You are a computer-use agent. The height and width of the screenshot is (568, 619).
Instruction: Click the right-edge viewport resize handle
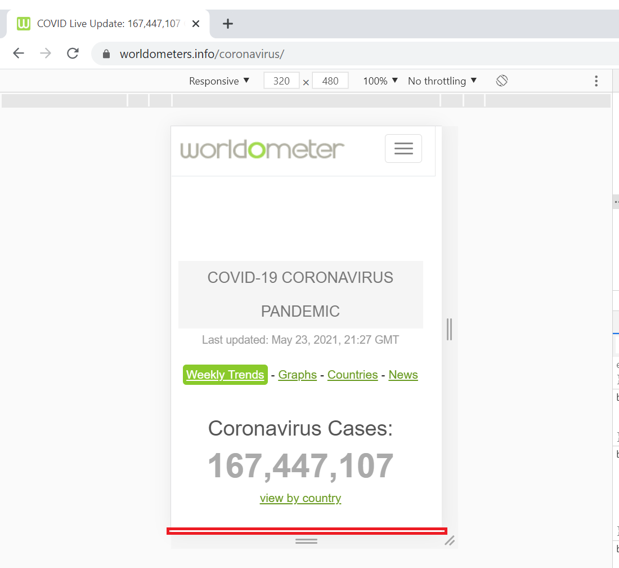449,329
